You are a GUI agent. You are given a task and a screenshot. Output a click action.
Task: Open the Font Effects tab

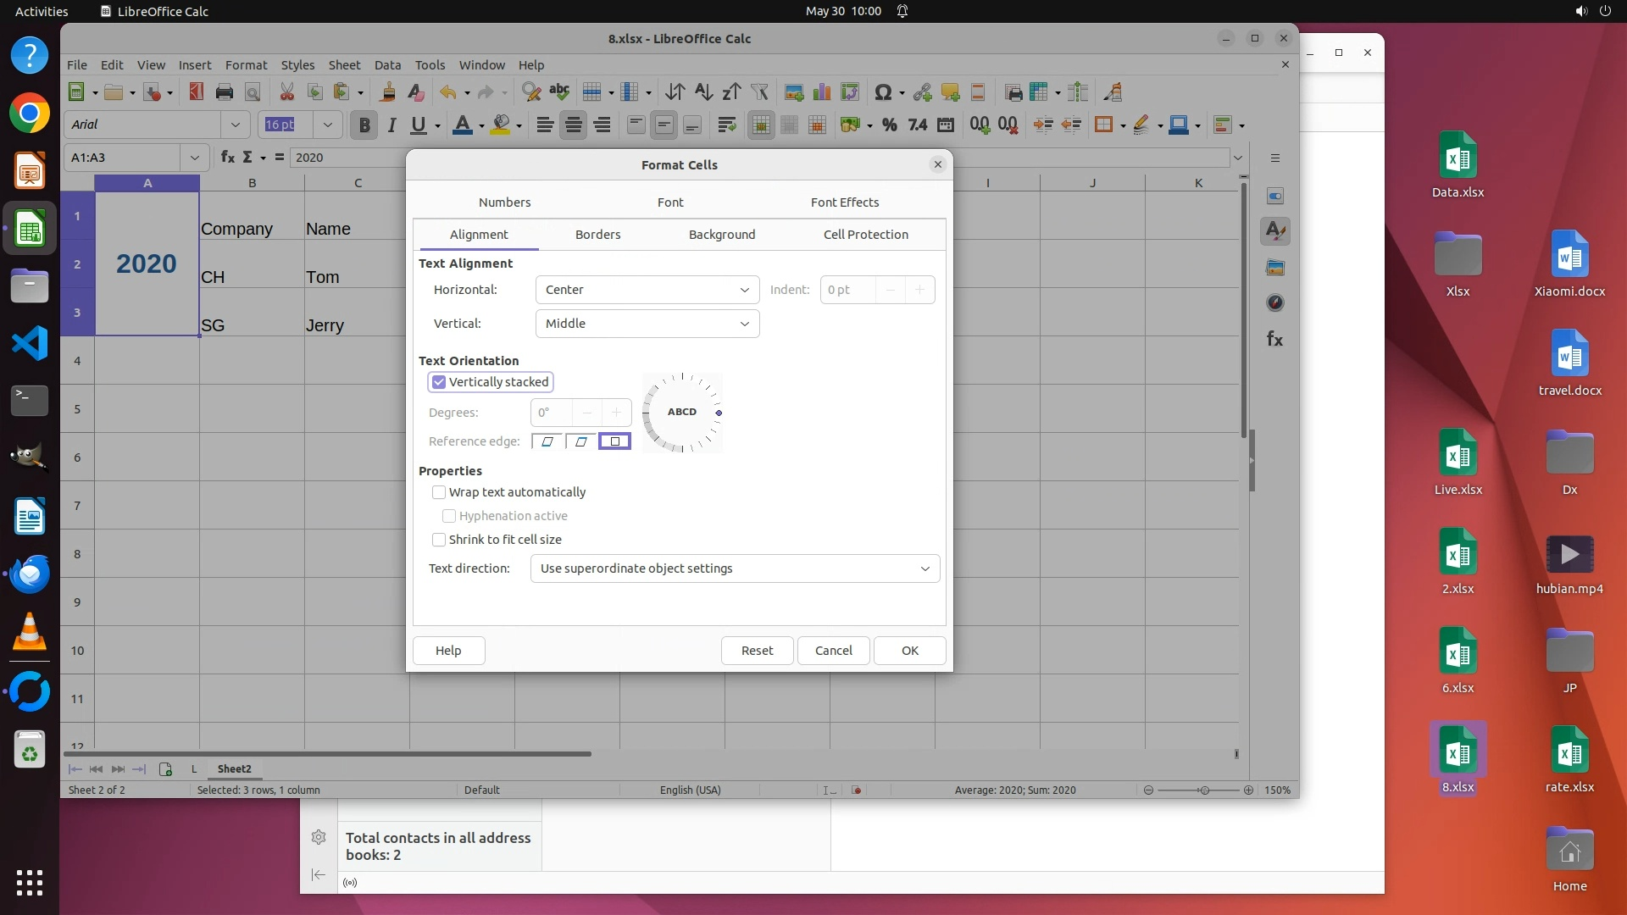point(844,202)
